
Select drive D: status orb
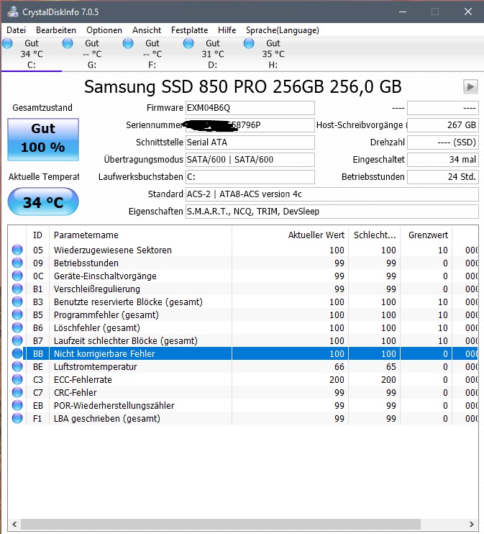[x=188, y=43]
